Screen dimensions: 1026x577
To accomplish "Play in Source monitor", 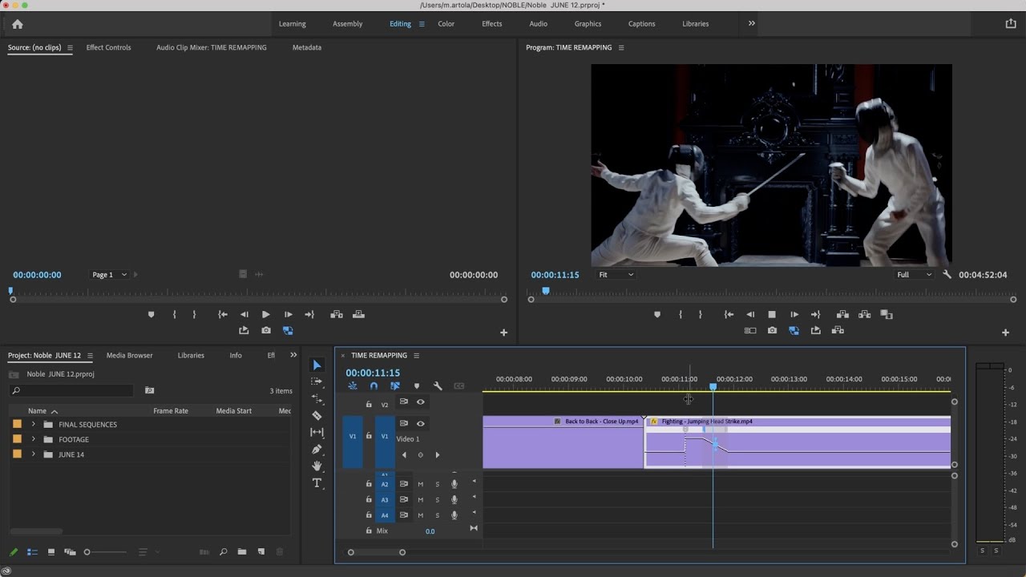I will pyautogui.click(x=266, y=314).
